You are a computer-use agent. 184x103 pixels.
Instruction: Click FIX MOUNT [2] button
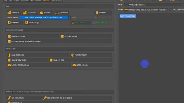pos(32,23)
